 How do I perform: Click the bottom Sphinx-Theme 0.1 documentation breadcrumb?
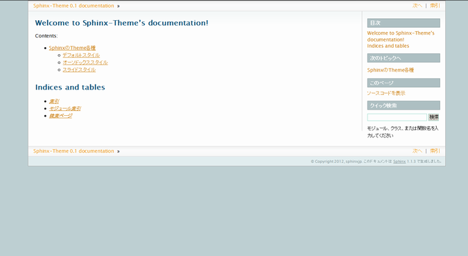click(x=73, y=151)
